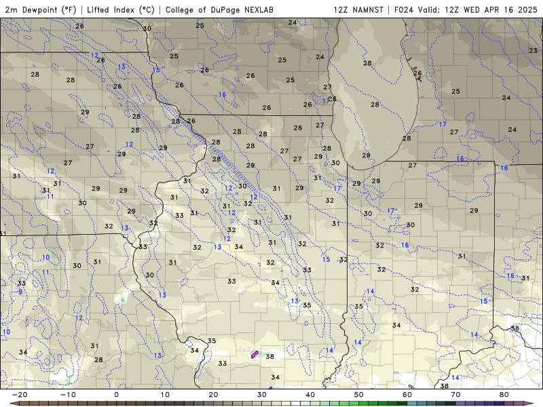Click the 'F024 Valid: 12Z WED APR 16 2025' text
The height and width of the screenshot is (407, 543).
pyautogui.click(x=466, y=9)
